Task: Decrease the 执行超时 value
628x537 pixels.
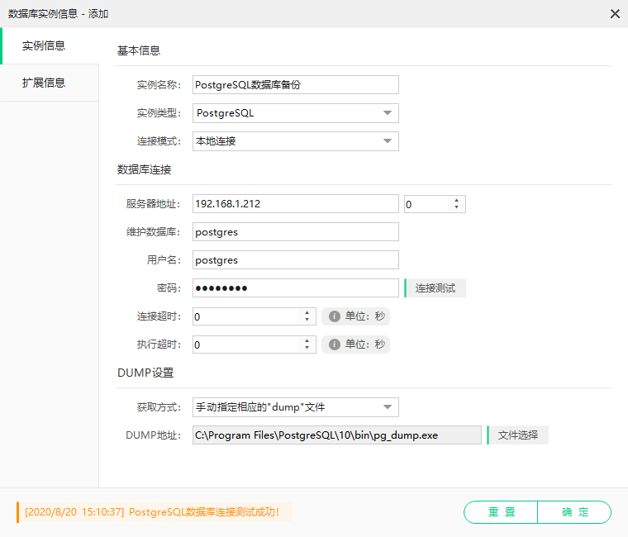Action: coord(307,349)
